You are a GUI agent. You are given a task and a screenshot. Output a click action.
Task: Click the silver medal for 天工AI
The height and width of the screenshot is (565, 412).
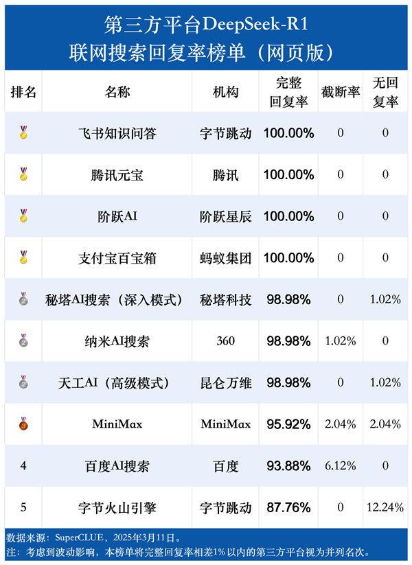(x=23, y=383)
